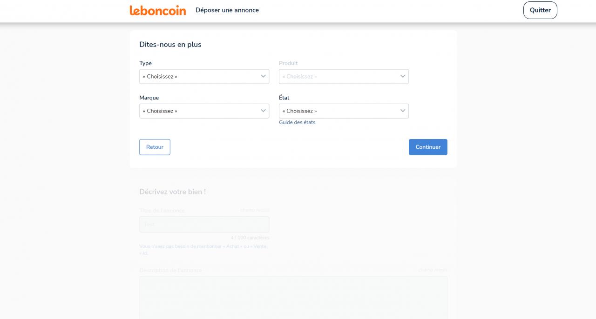This screenshot has width=596, height=319.
Task: Click the État field label
Action: (284, 98)
